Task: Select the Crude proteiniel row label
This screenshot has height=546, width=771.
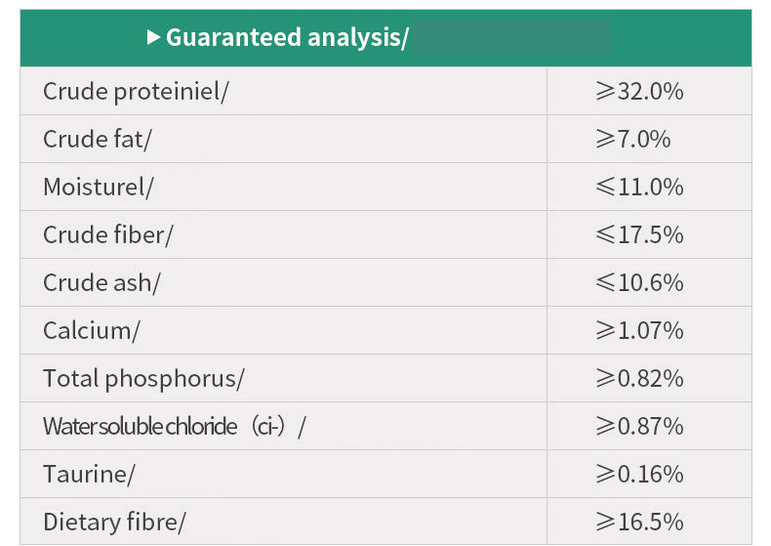Action: pos(136,92)
